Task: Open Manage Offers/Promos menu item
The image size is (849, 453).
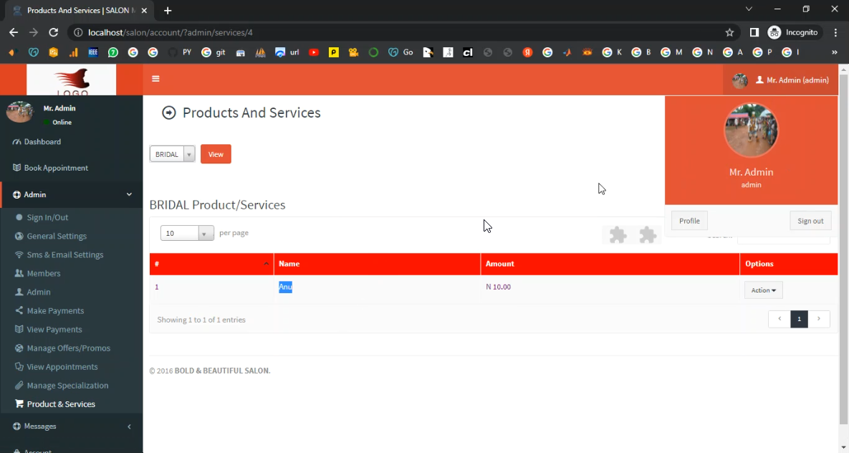Action: coord(68,348)
